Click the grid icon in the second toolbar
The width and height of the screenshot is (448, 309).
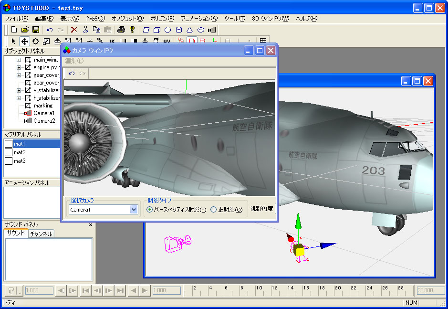tap(263, 41)
